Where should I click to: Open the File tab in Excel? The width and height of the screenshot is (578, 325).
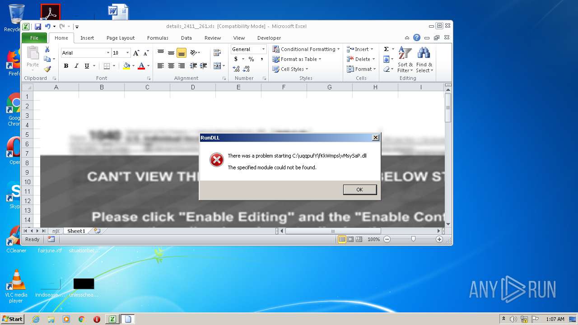tap(34, 38)
